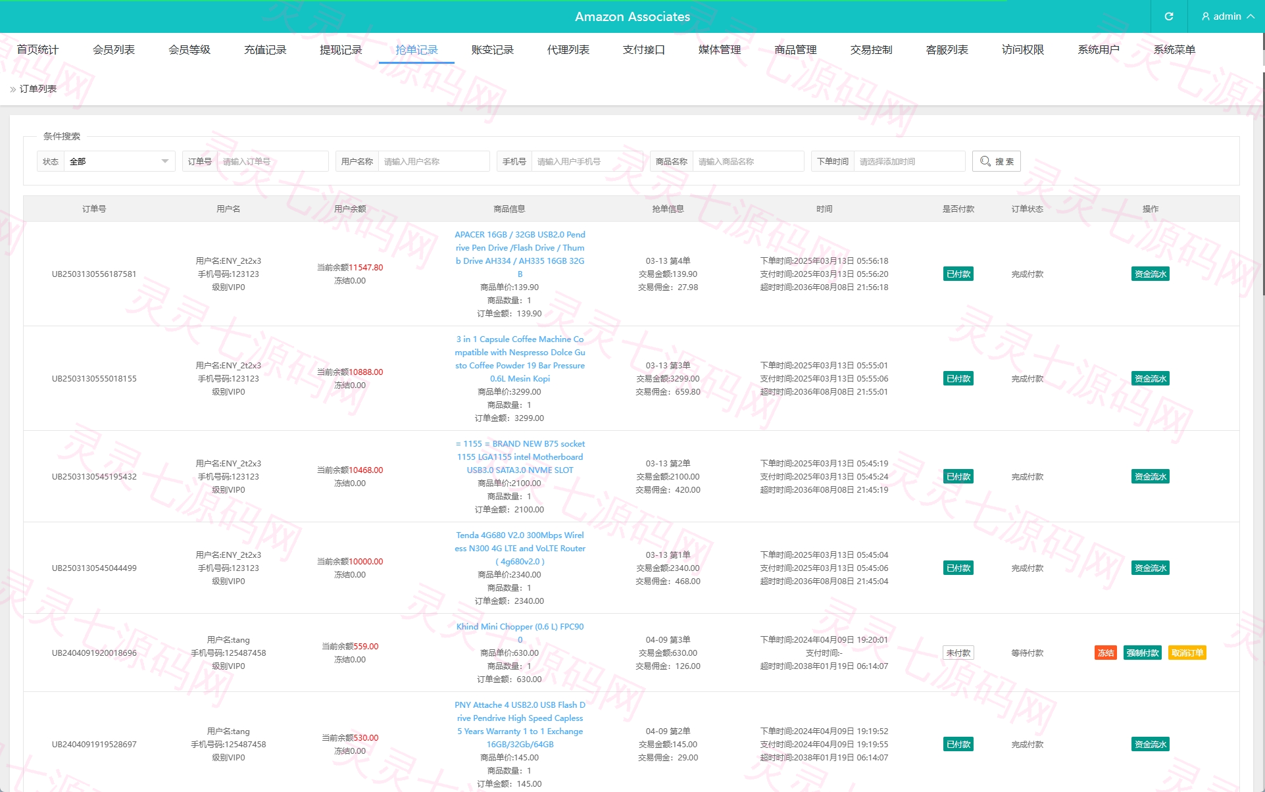The width and height of the screenshot is (1265, 792).
Task: Click 资金流水 for order UB2503130545195432
Action: pos(1151,476)
